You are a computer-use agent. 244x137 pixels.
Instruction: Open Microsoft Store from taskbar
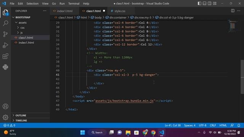(136, 132)
